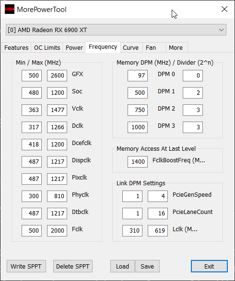235x281 pixels.
Task: Focus the Dclk minimum field 317
Action: click(x=32, y=127)
